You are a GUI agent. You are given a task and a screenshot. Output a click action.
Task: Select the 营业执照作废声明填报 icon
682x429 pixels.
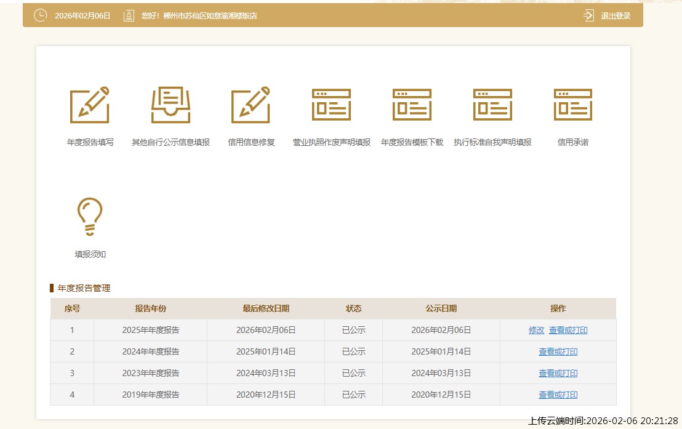tap(331, 105)
